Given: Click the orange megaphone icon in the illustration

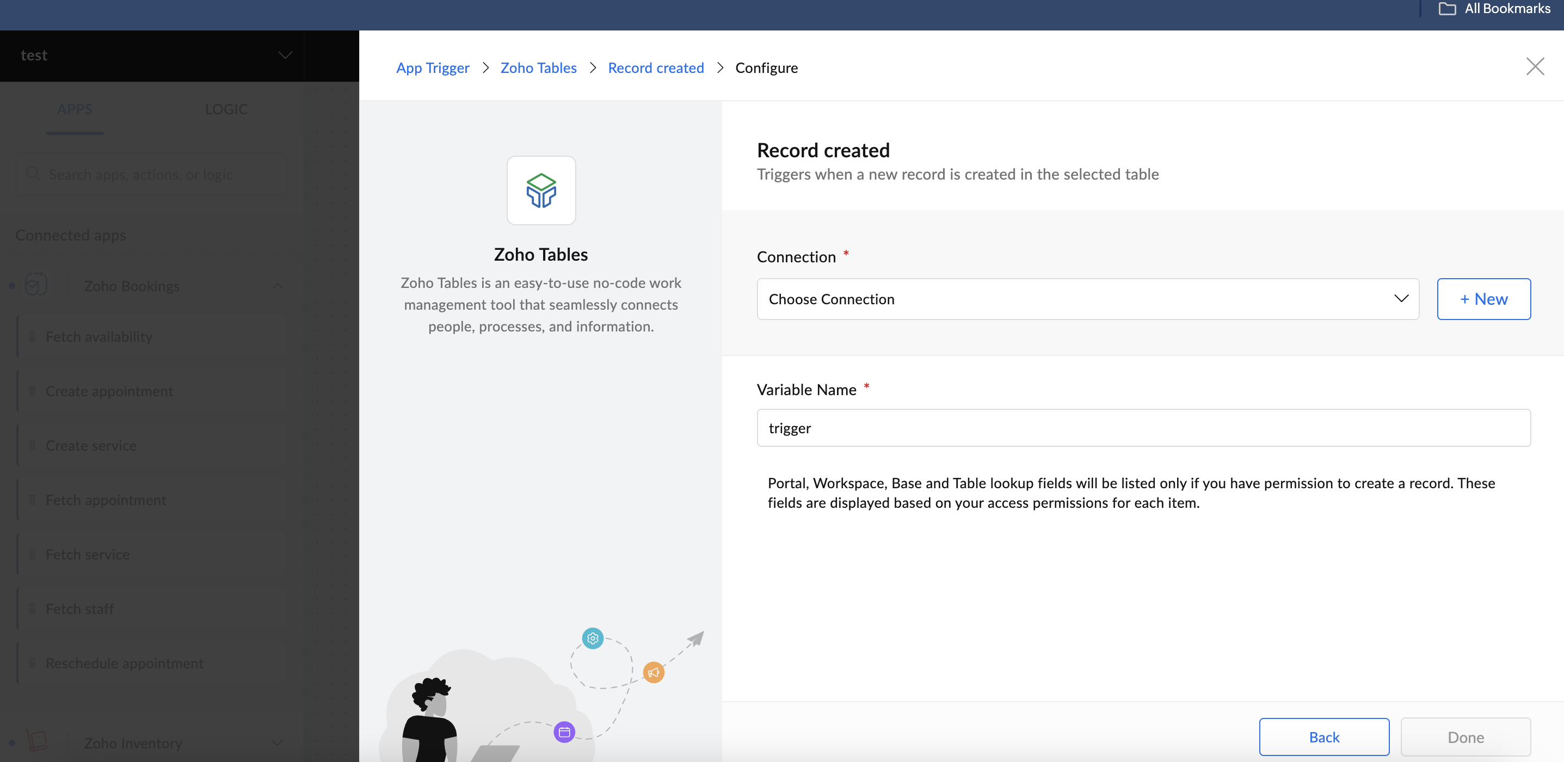Looking at the screenshot, I should click(x=653, y=672).
